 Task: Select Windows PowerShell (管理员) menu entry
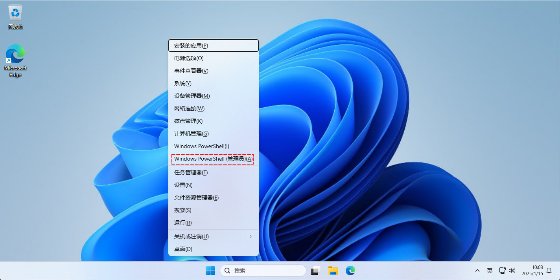213,159
